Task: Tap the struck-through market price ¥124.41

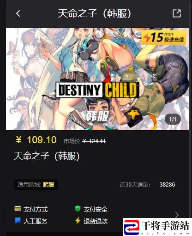Action: coord(94,141)
